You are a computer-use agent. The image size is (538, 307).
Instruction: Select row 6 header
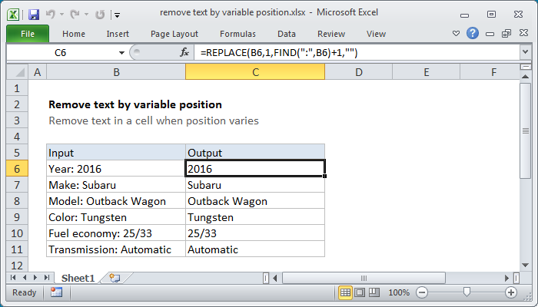tap(17, 169)
